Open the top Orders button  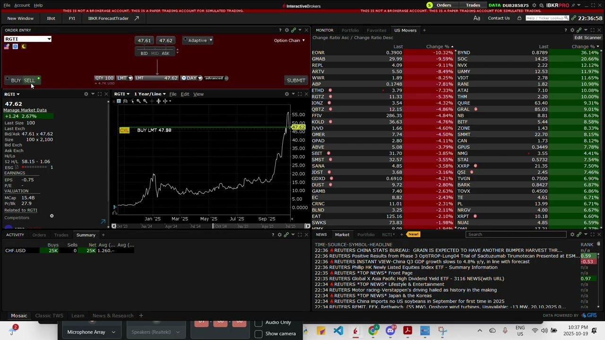[444, 5]
